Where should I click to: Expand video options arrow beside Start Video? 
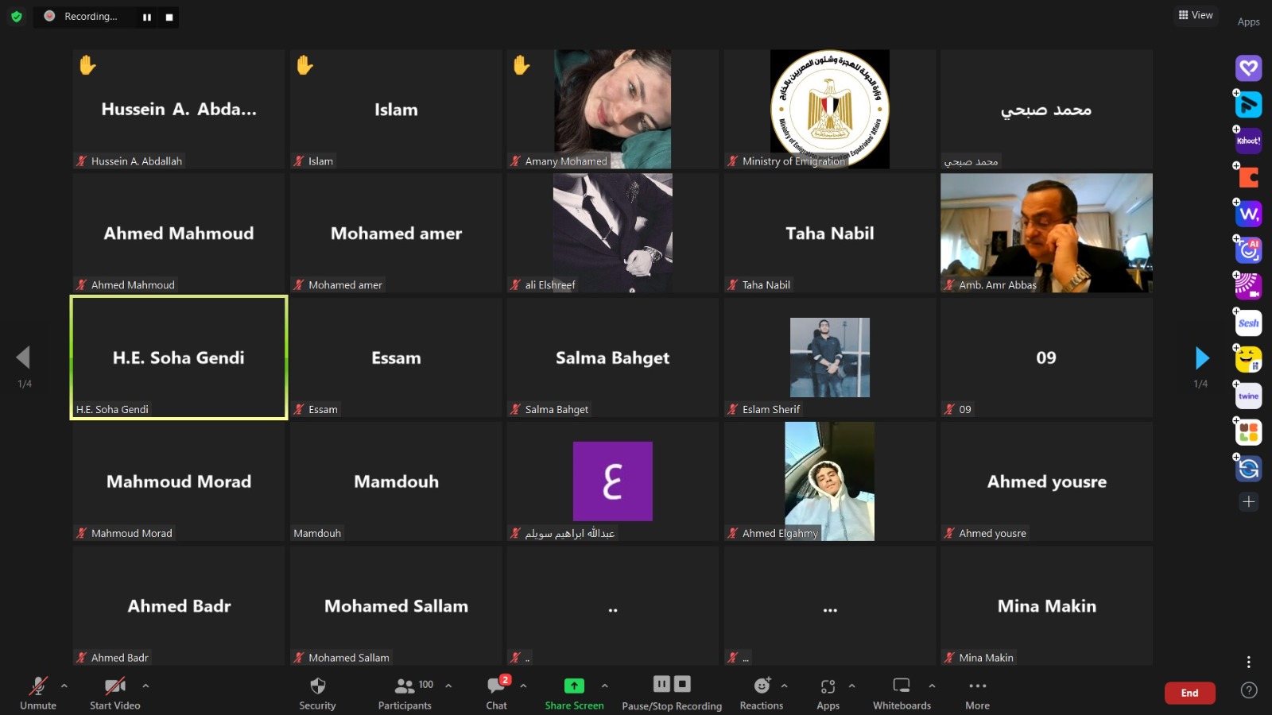(x=145, y=686)
